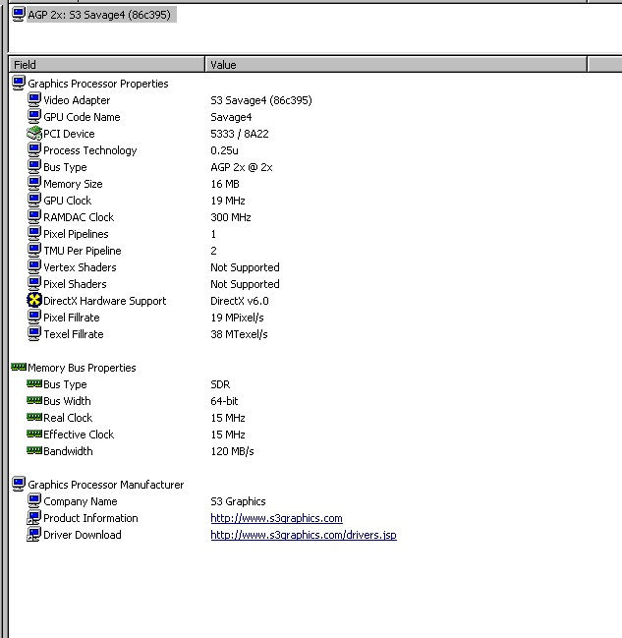Viewport: 622px width, 638px height.
Task: Click the TMU Per Pipeline row icon
Action: pos(34,251)
